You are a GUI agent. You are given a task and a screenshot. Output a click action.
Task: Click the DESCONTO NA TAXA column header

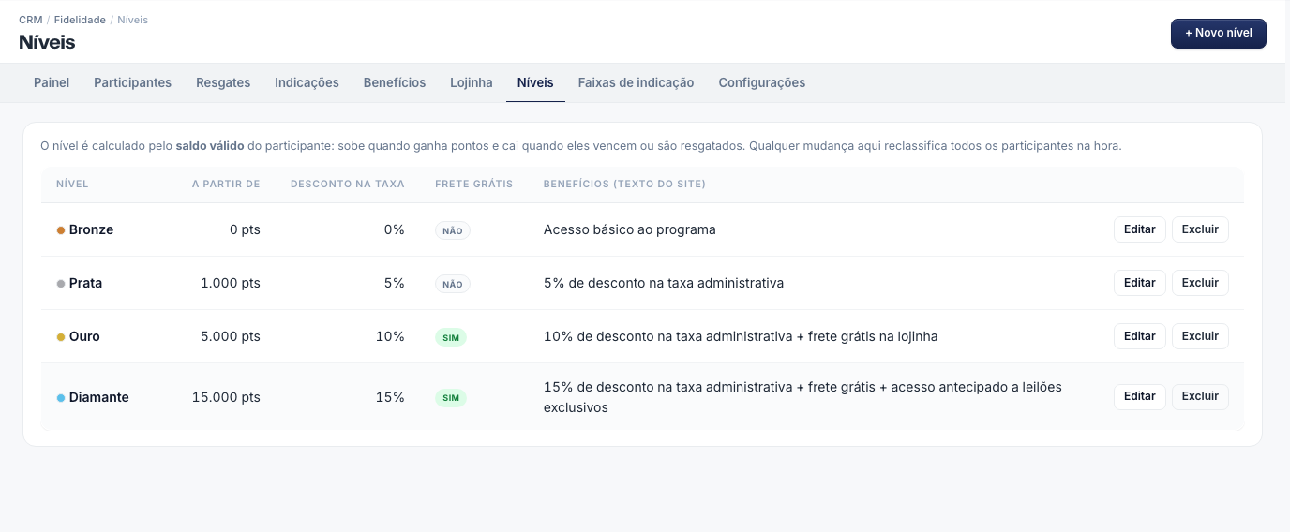point(348,184)
